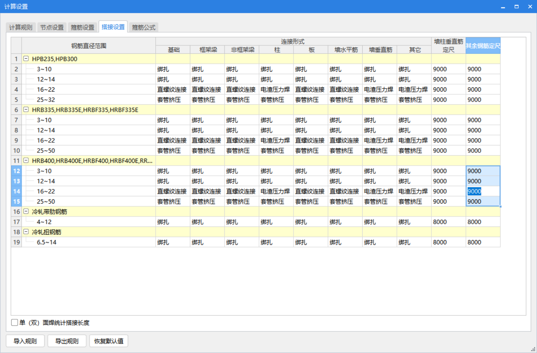Screen dimensions: 537x353
Task: Click 墙柱垂直筋定尺 9000 in row 12
Action: [x=448, y=171]
